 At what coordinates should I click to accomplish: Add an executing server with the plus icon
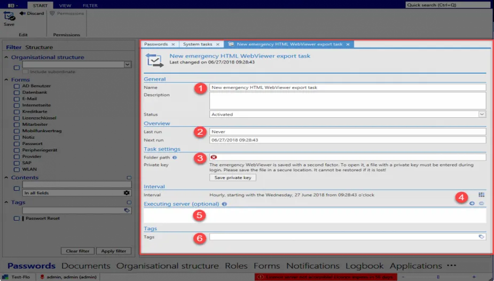472,203
